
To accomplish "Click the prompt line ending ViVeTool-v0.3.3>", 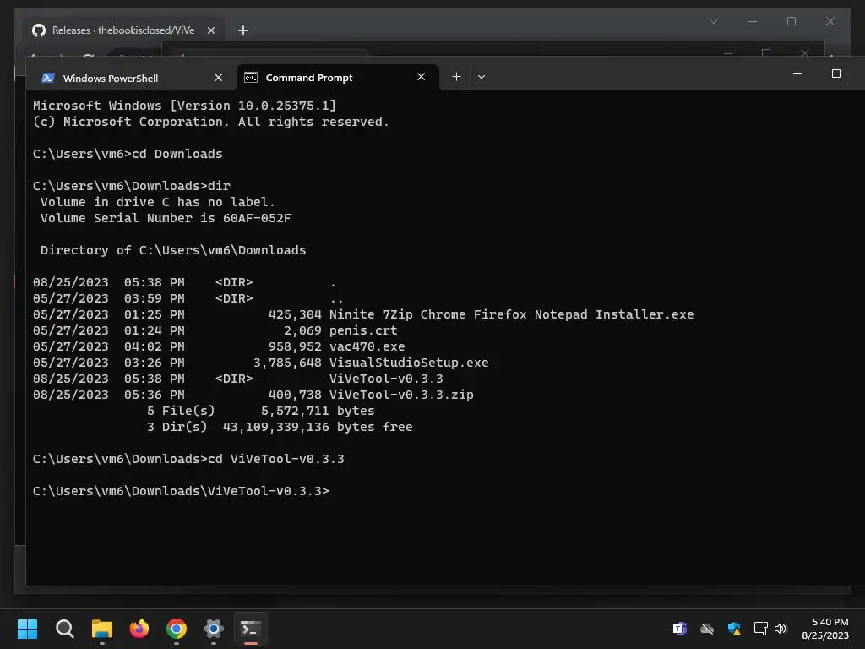I will click(181, 491).
